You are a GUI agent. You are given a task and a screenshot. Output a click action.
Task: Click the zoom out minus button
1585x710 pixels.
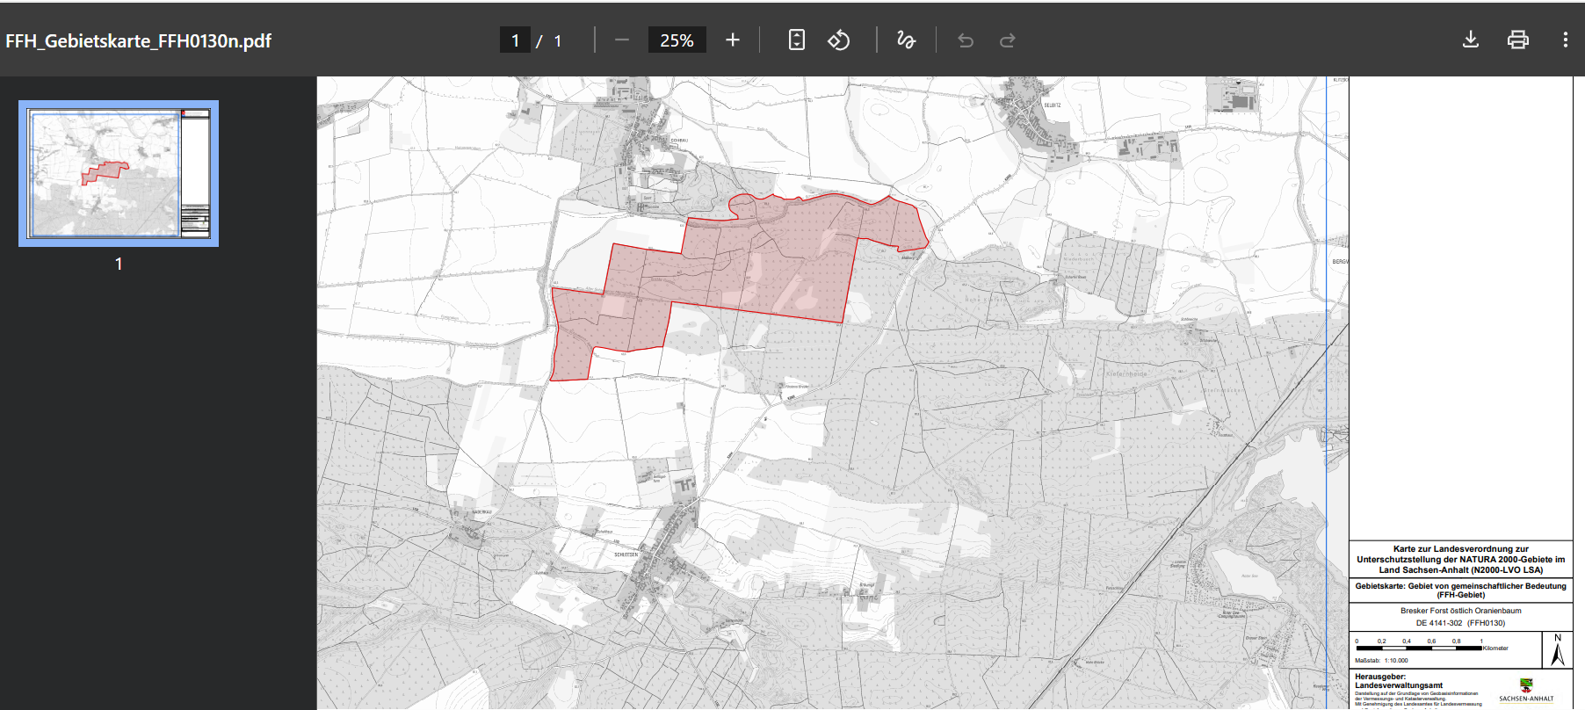pos(622,40)
